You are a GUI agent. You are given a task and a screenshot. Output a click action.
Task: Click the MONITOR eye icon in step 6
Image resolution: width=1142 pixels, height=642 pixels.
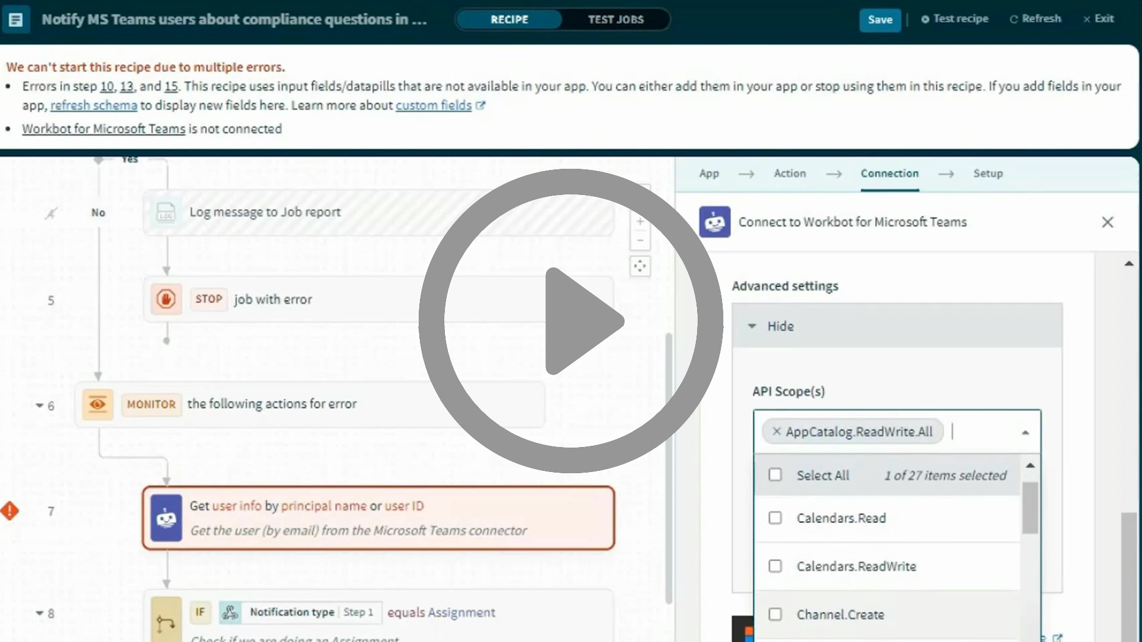point(98,404)
